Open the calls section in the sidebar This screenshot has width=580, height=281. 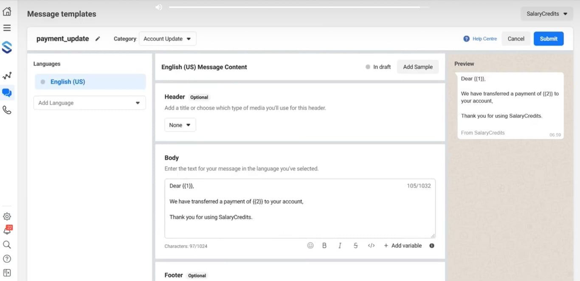point(7,110)
